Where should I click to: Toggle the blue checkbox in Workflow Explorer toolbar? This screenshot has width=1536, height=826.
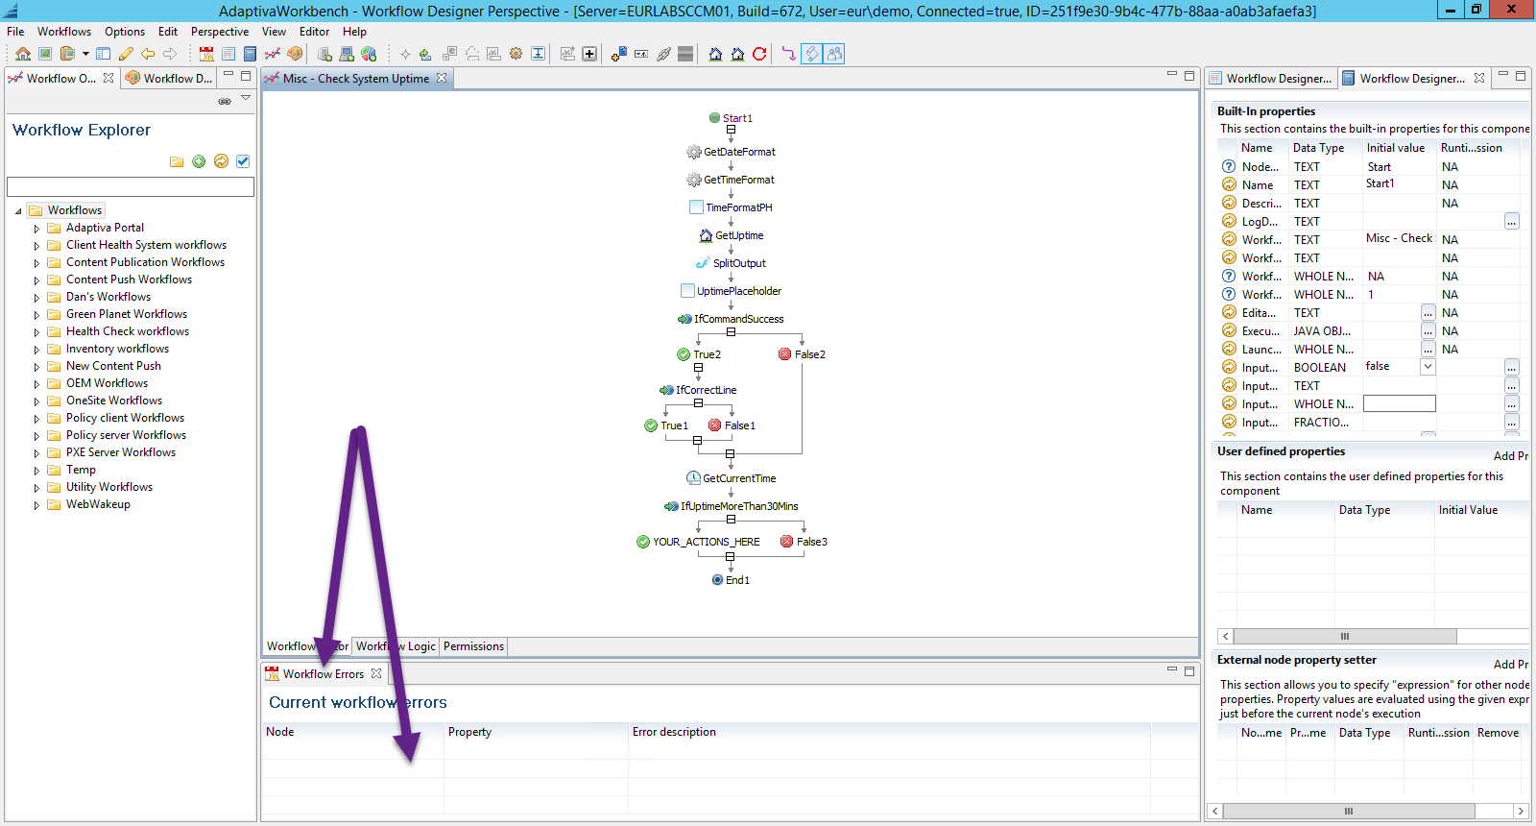pos(243,161)
